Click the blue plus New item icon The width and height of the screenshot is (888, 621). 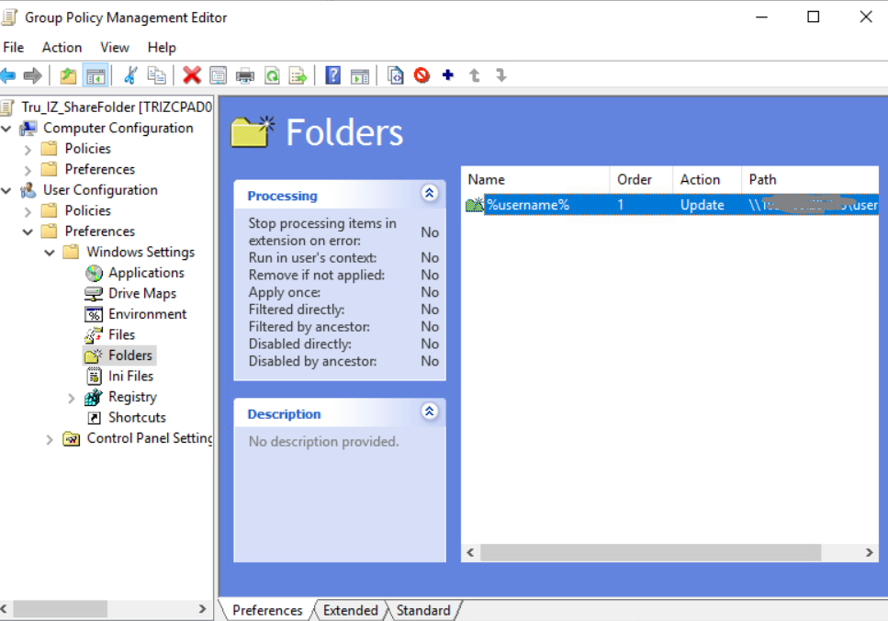448,74
